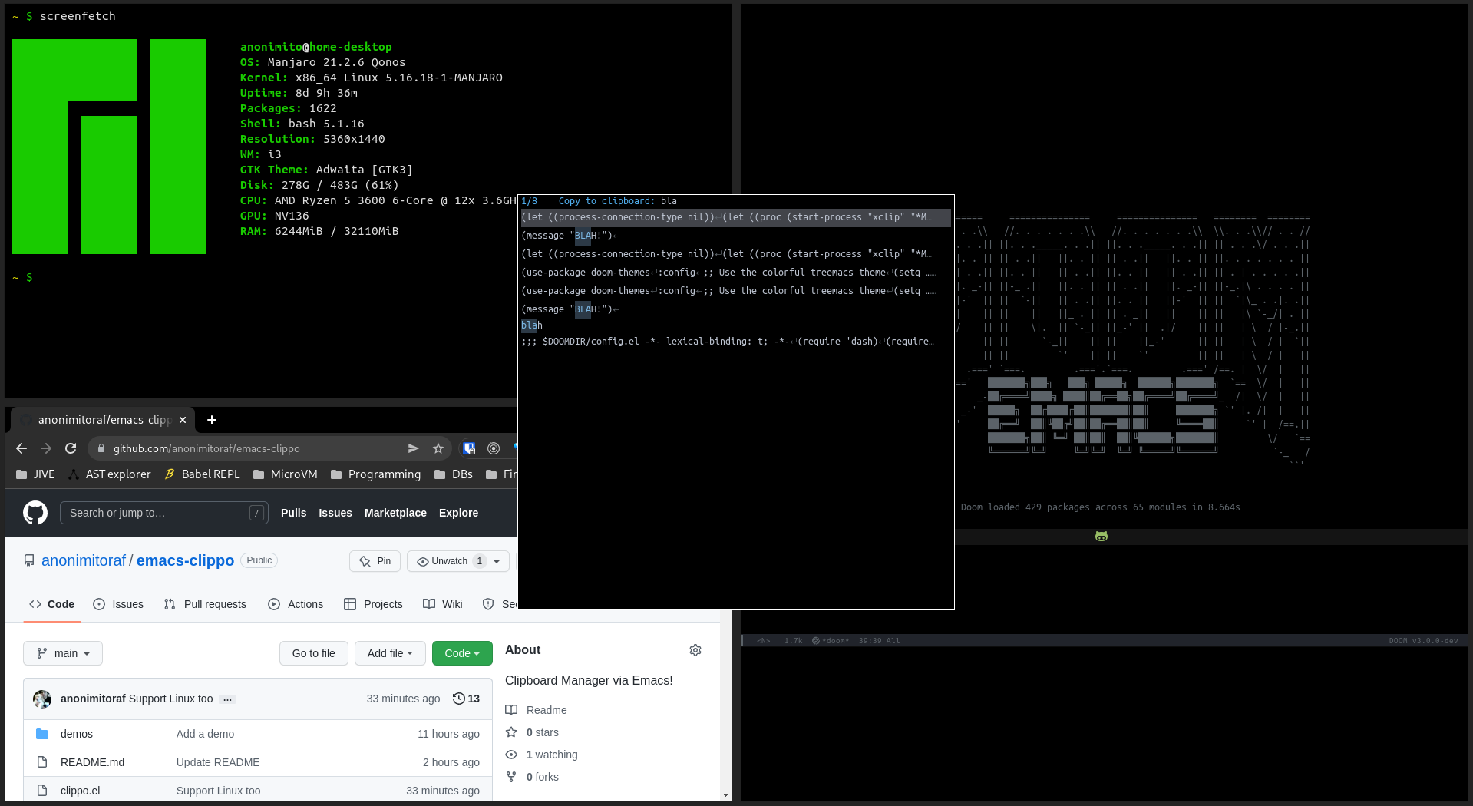
Task: Click the share arrow icon in the address bar
Action: click(x=413, y=448)
